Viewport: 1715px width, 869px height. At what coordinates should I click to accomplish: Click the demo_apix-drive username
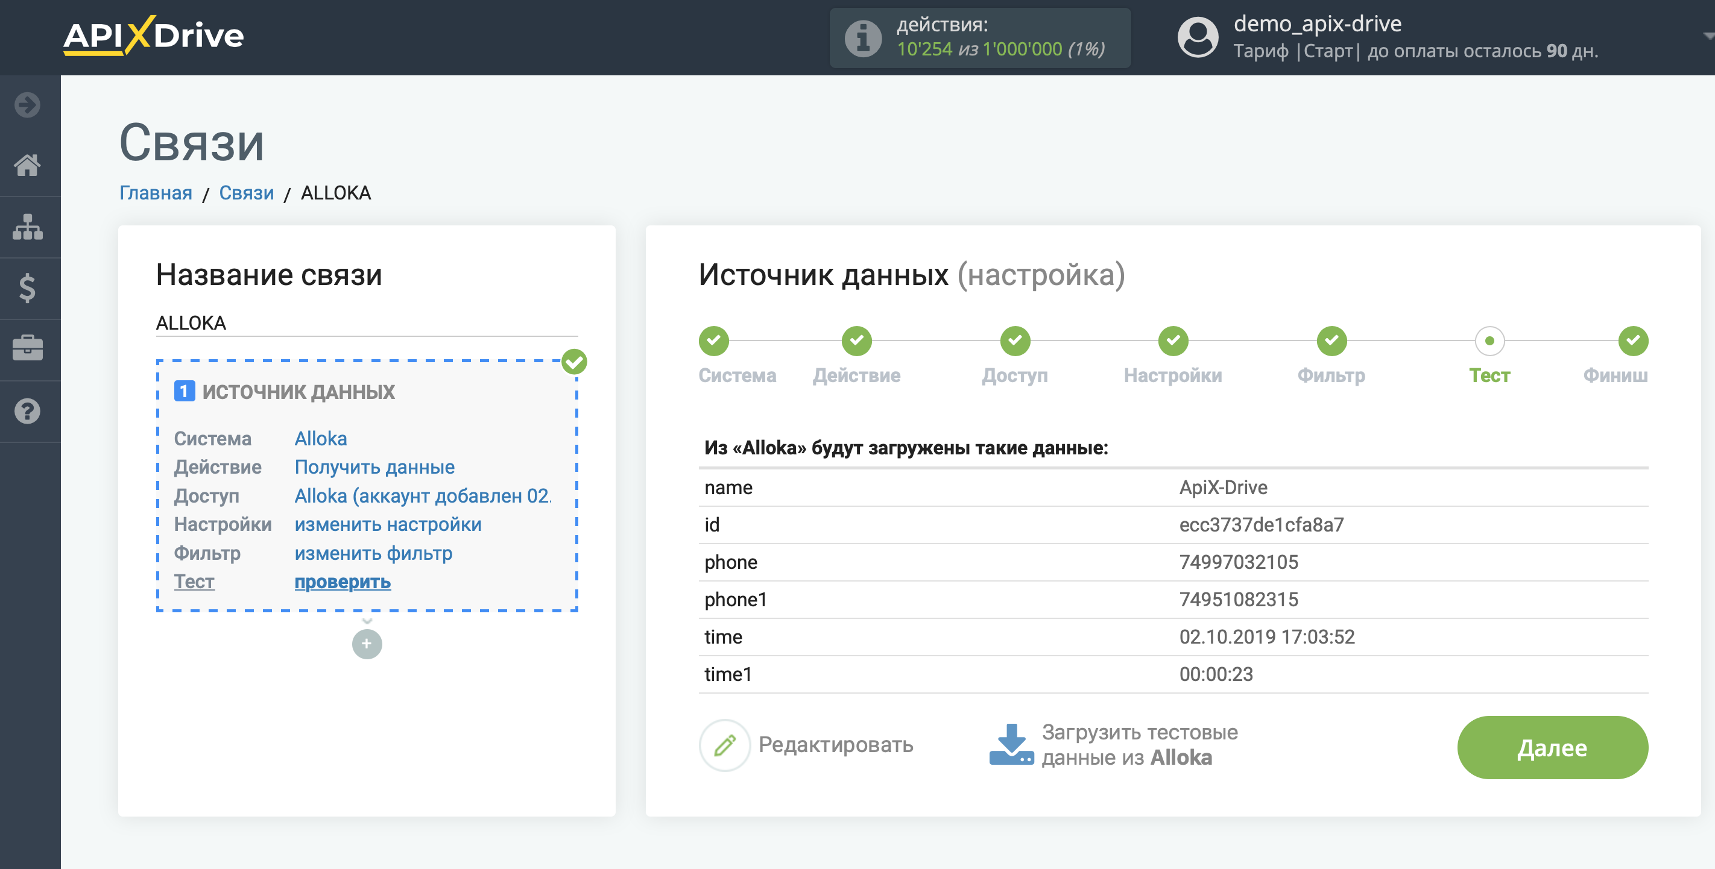1317,24
